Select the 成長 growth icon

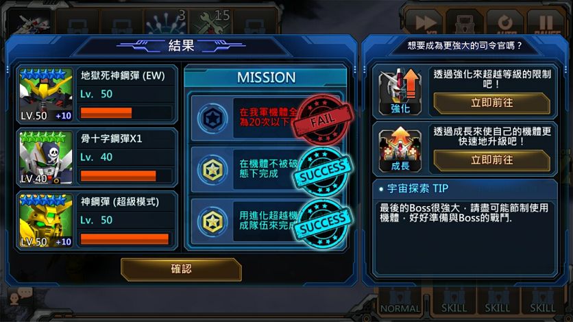(x=400, y=149)
